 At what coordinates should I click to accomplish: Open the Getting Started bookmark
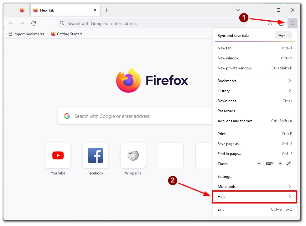pyautogui.click(x=66, y=34)
